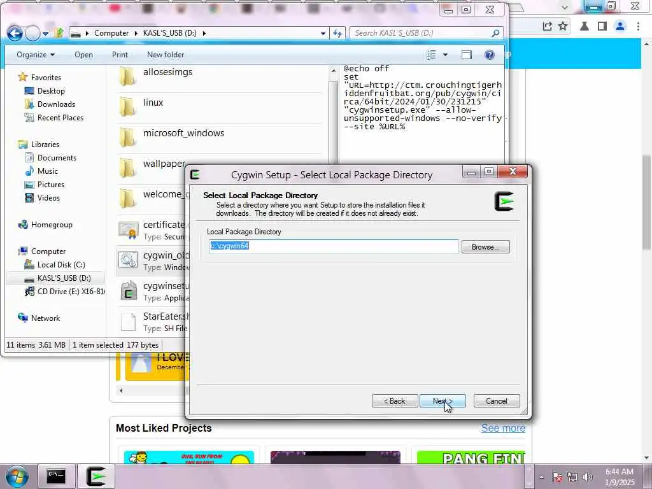
Task: Click Cygwin setup taskbar icon
Action: click(x=96, y=476)
